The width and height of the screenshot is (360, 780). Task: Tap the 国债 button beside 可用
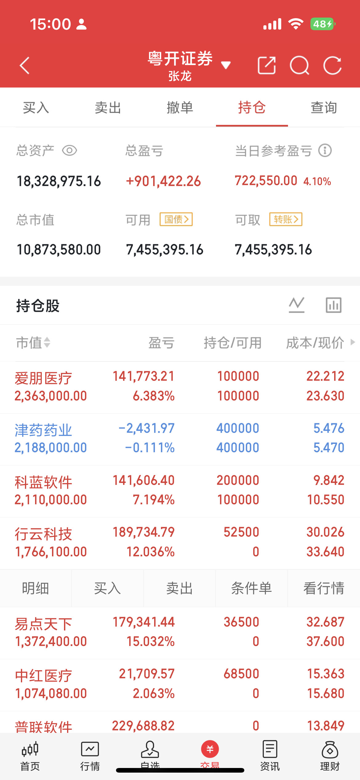pos(176,219)
